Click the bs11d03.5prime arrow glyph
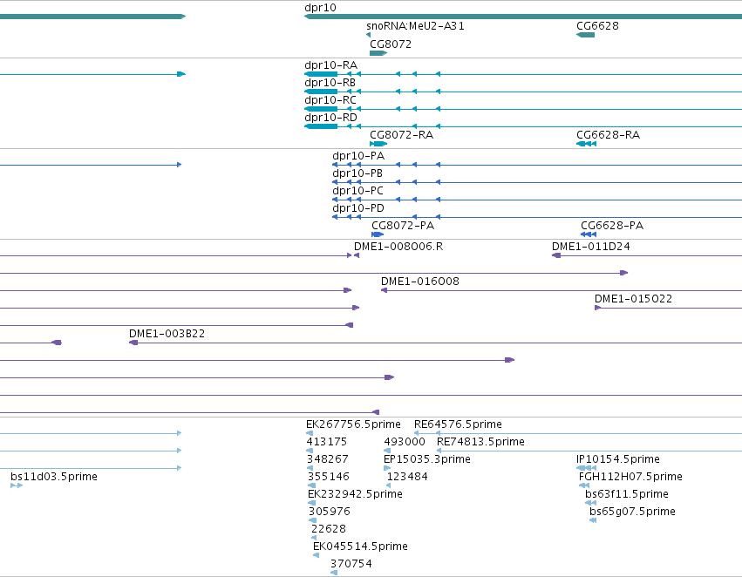Screen dimensions: 742x577 point(17,485)
